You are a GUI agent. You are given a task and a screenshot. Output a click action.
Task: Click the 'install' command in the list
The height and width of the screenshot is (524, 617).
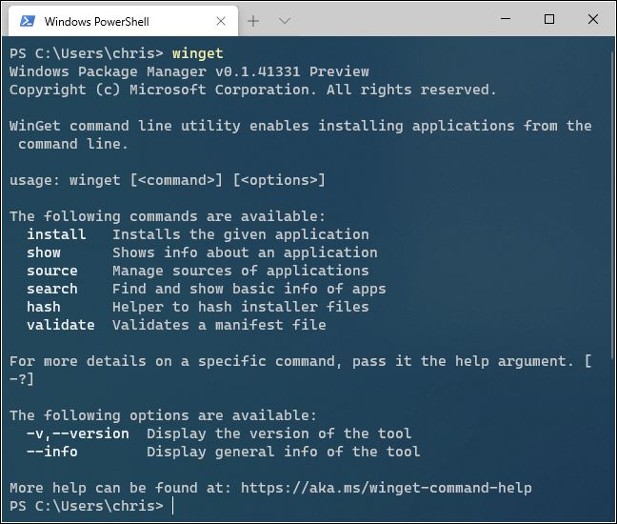click(56, 234)
